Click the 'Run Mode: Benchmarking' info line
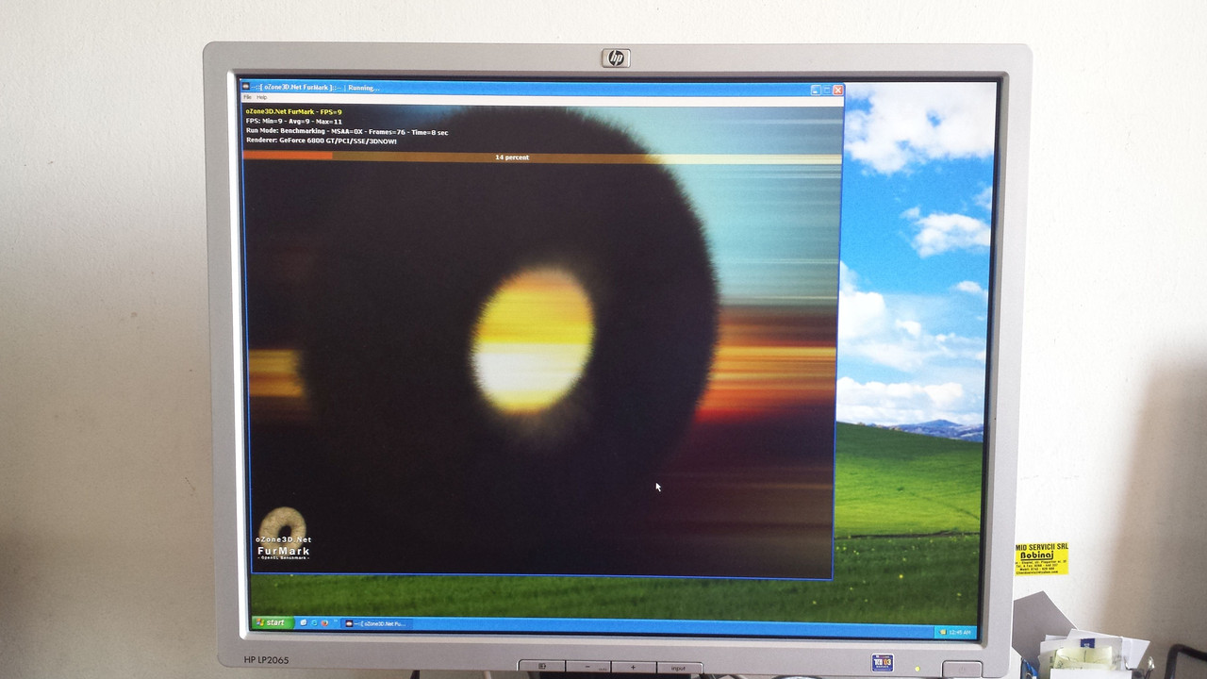The width and height of the screenshot is (1207, 679). [x=347, y=132]
